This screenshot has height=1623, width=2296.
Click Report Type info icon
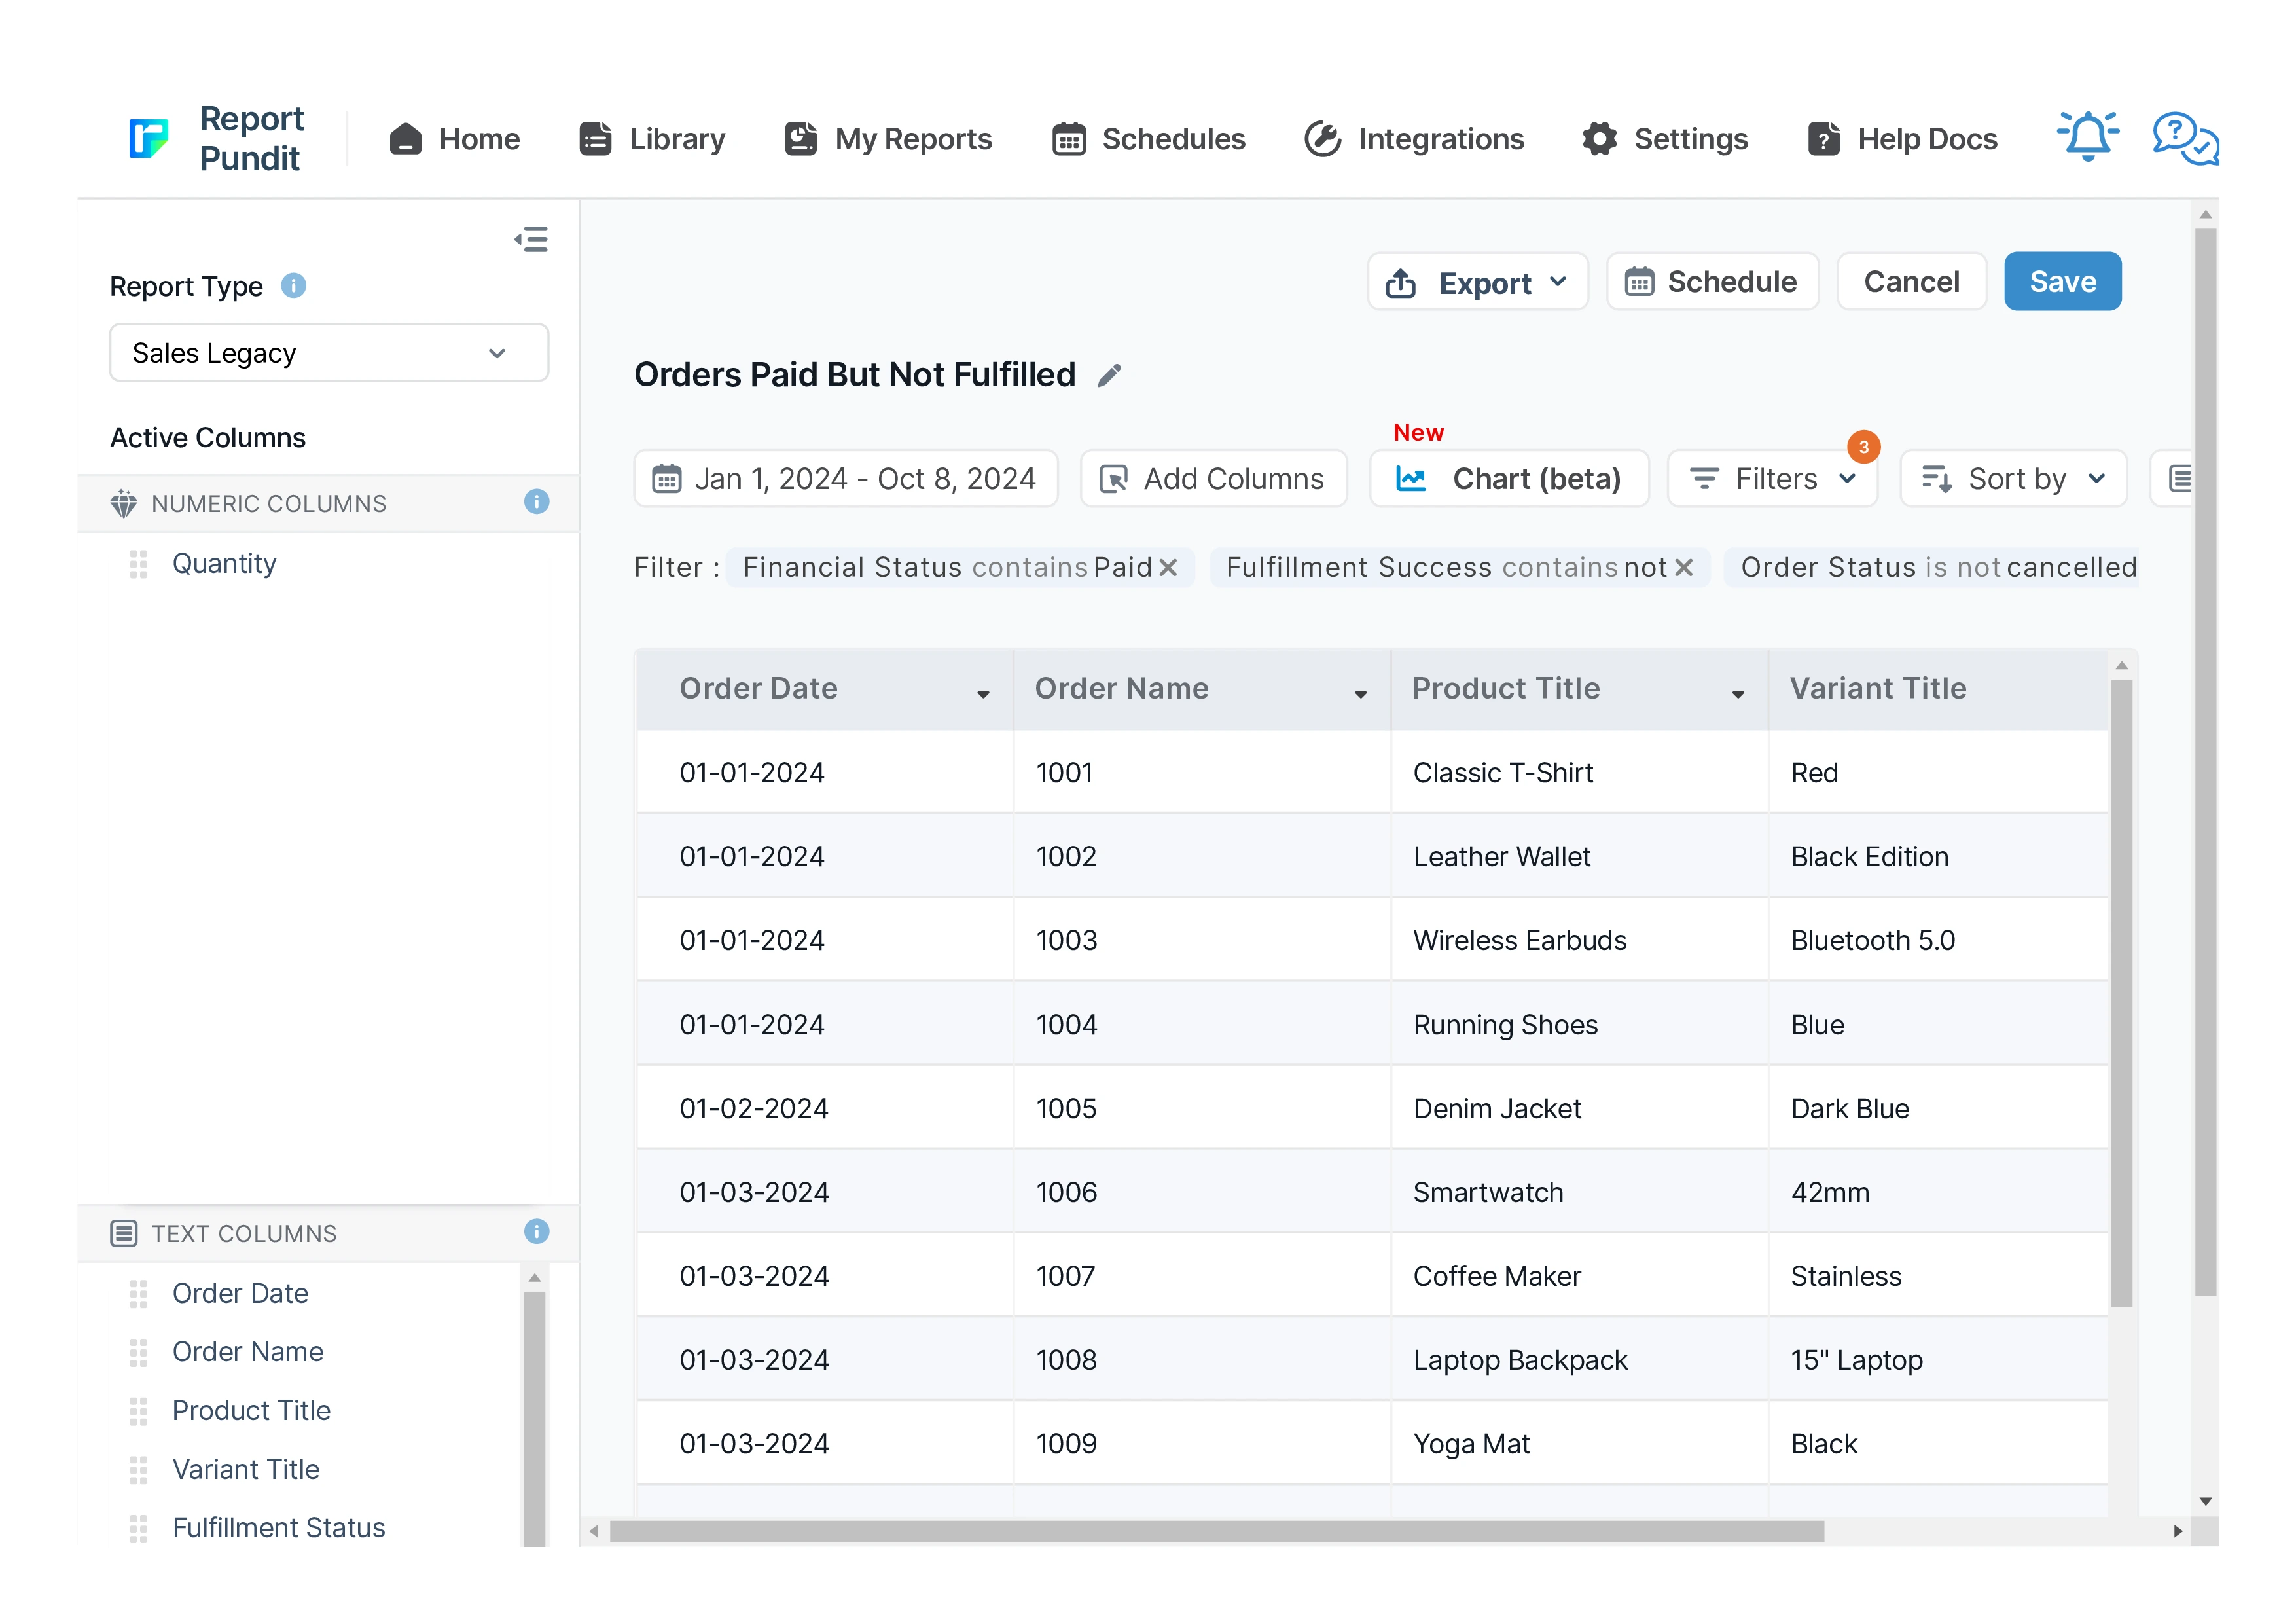(293, 286)
